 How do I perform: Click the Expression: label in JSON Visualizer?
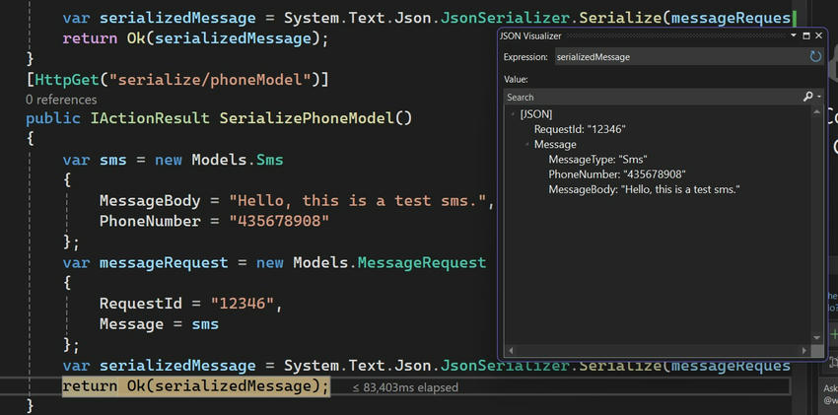pyautogui.click(x=525, y=57)
